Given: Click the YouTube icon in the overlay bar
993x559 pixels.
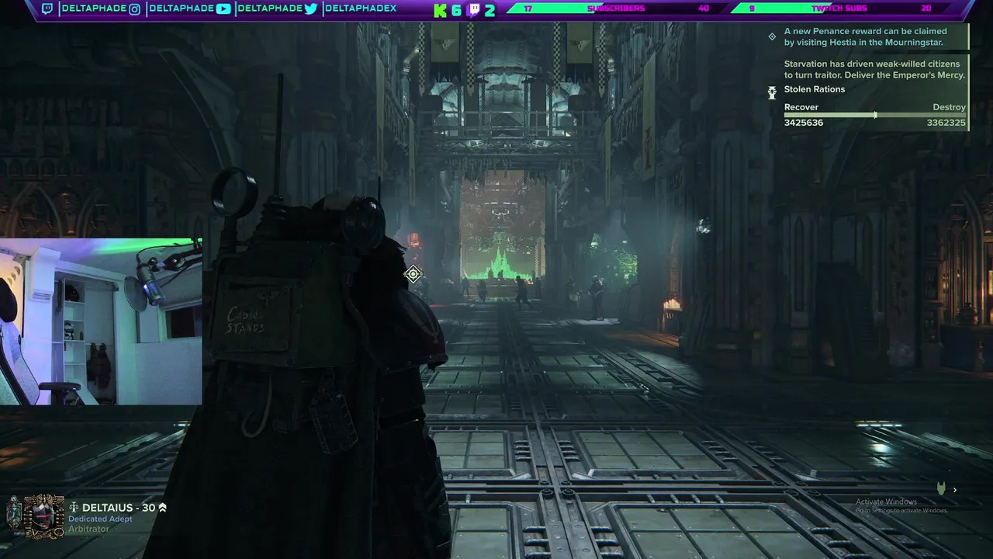Looking at the screenshot, I should tap(223, 9).
